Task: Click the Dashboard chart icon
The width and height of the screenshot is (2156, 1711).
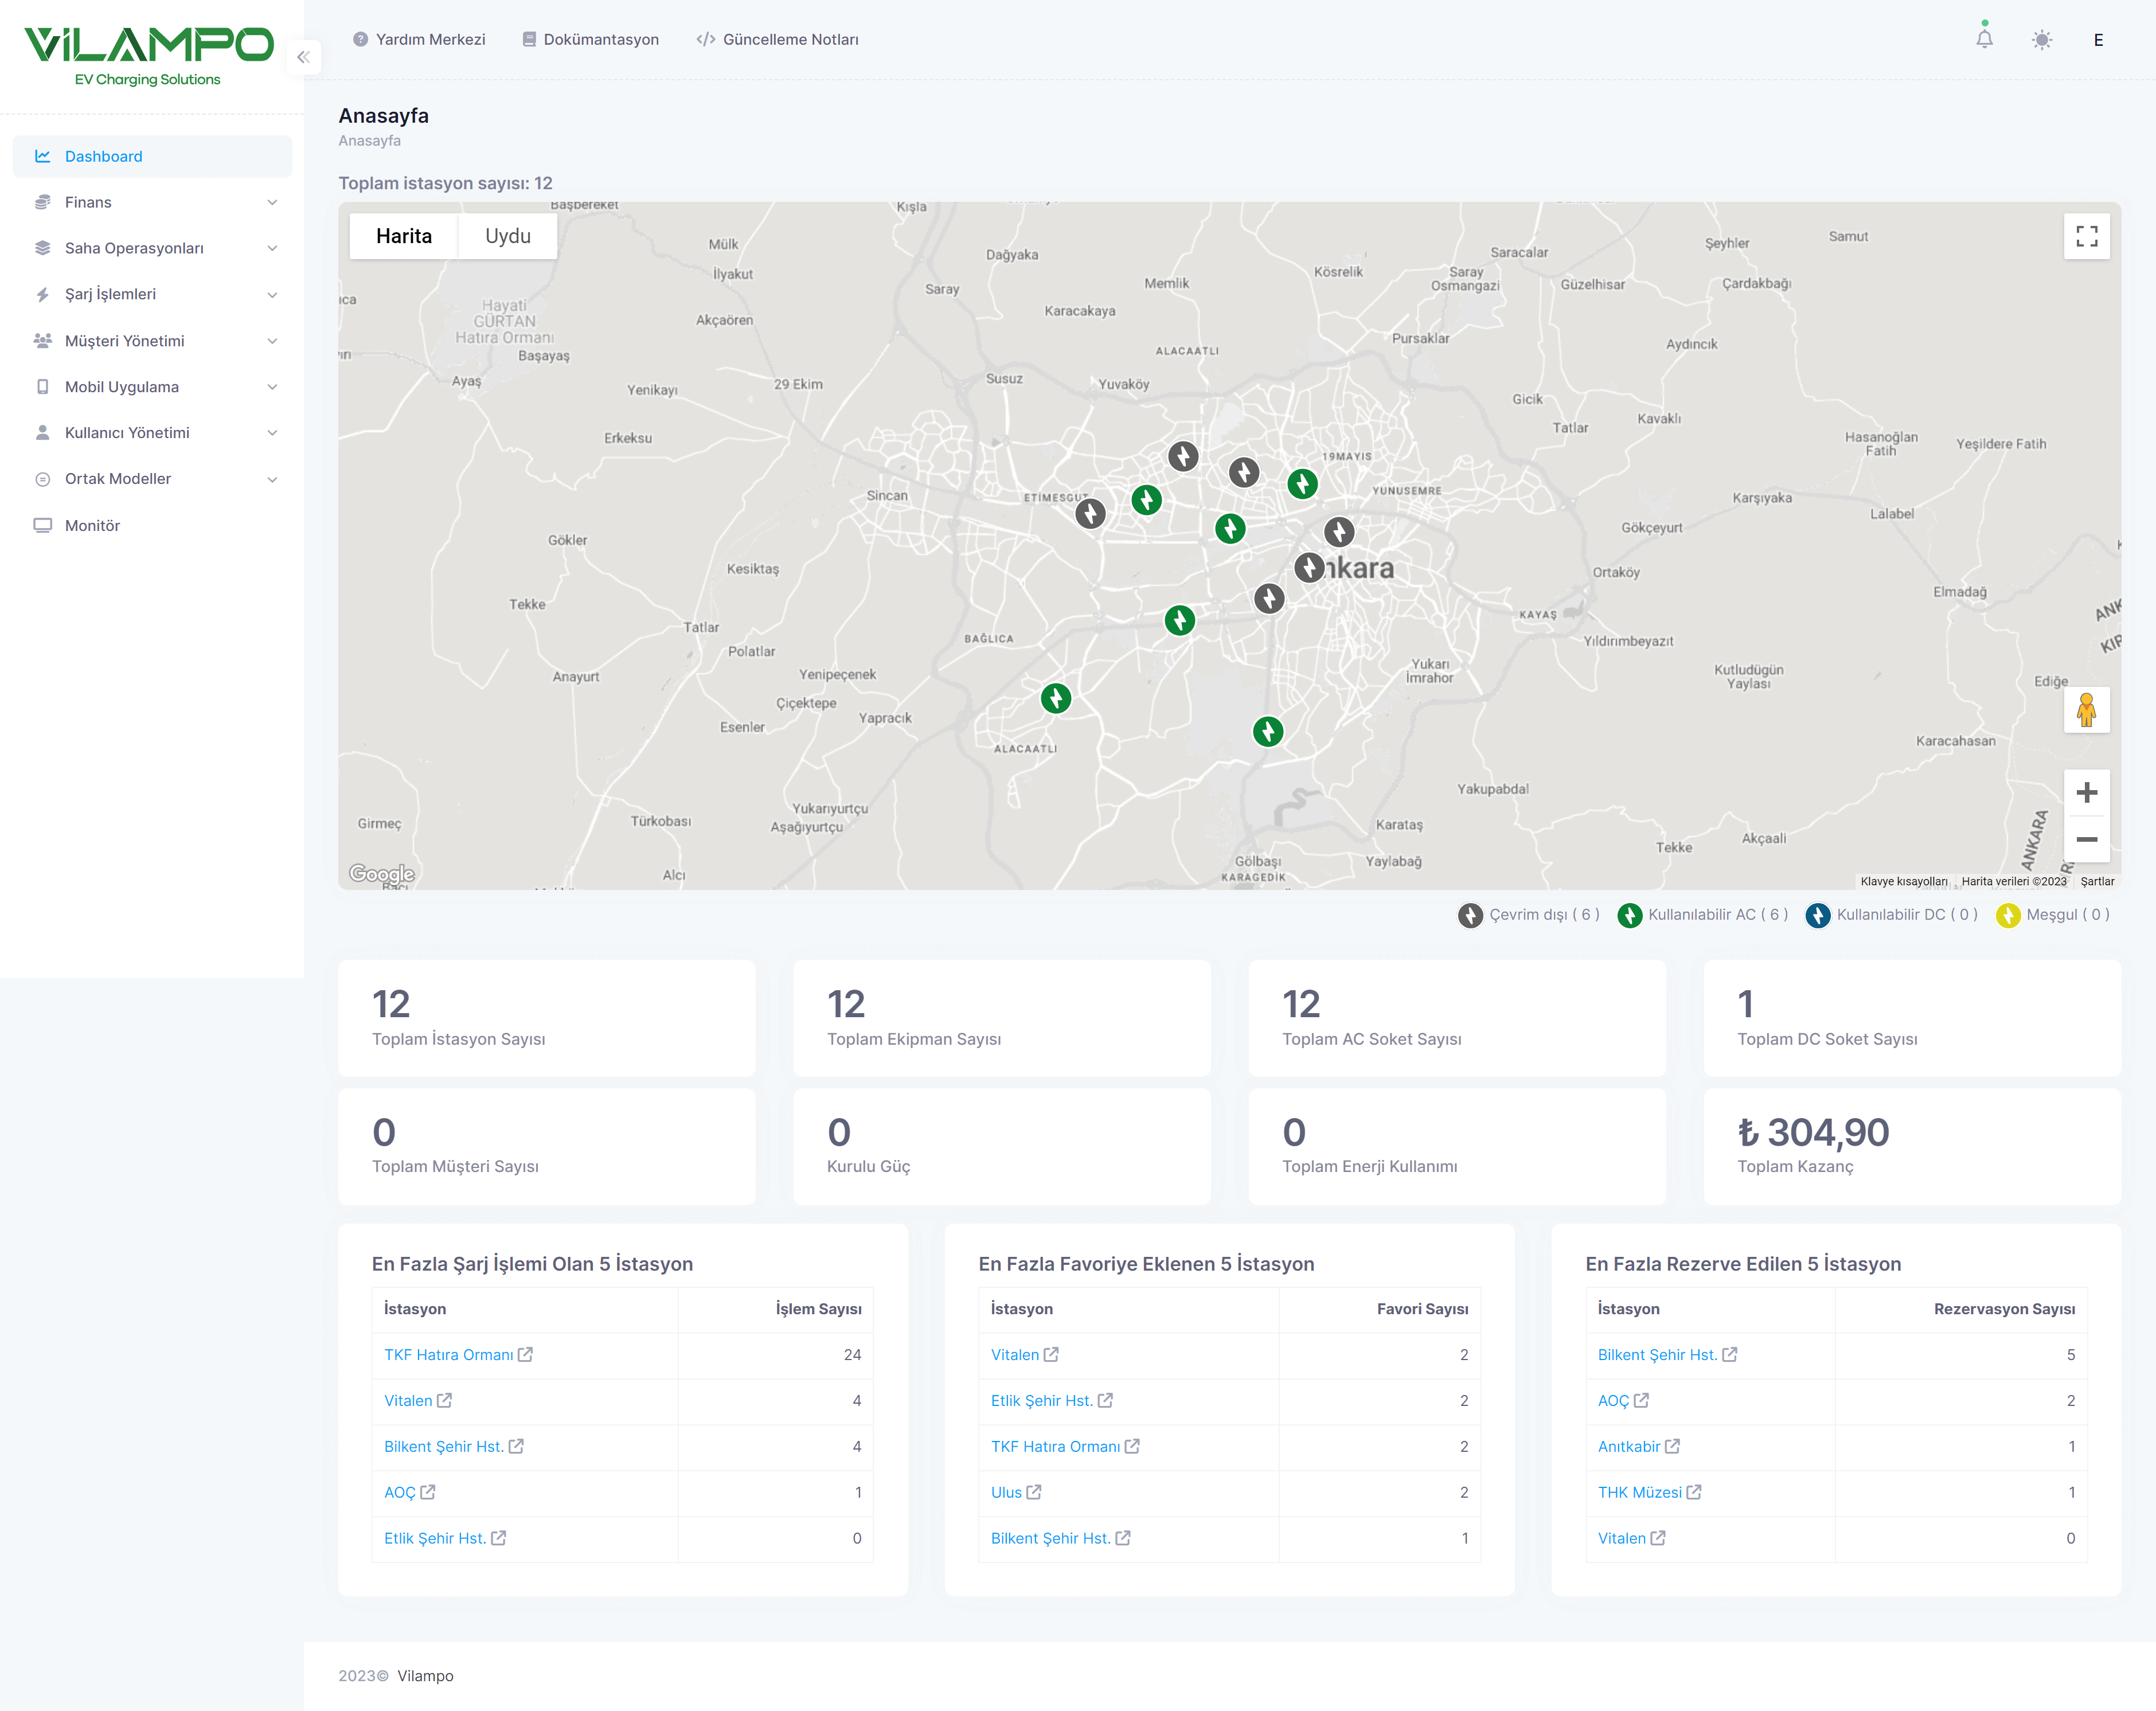Action: click(42, 157)
